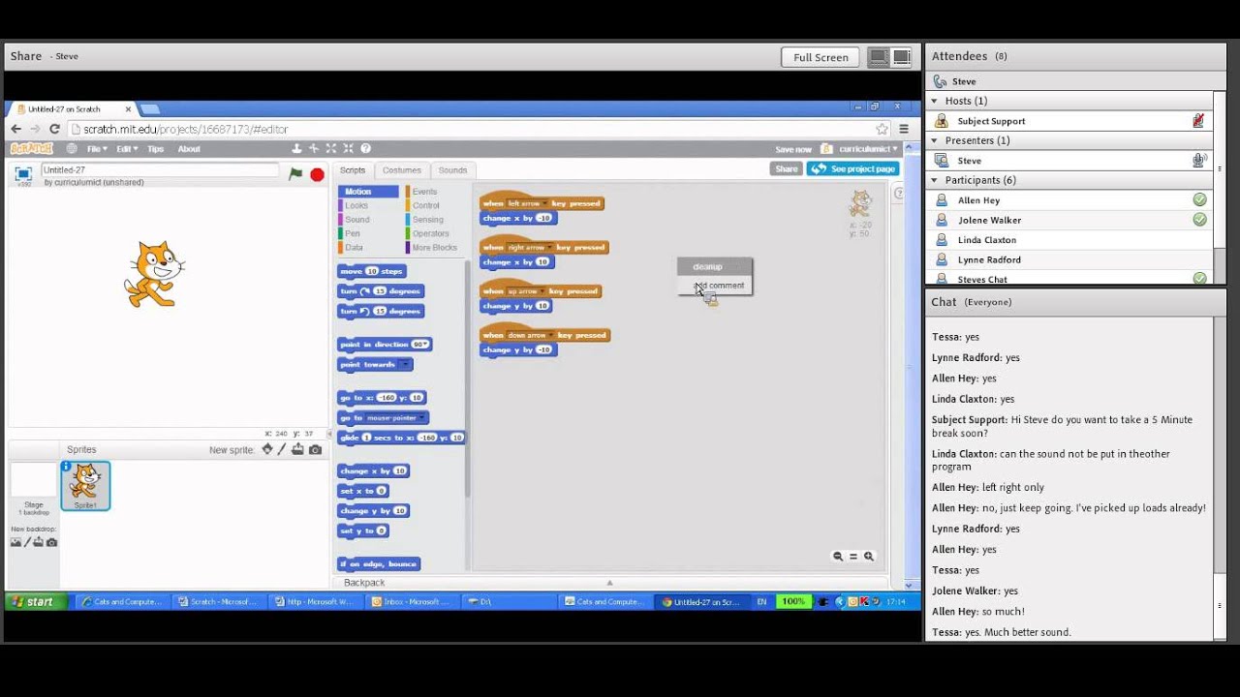Open the Windows start button
This screenshot has height=697, width=1240.
click(36, 601)
